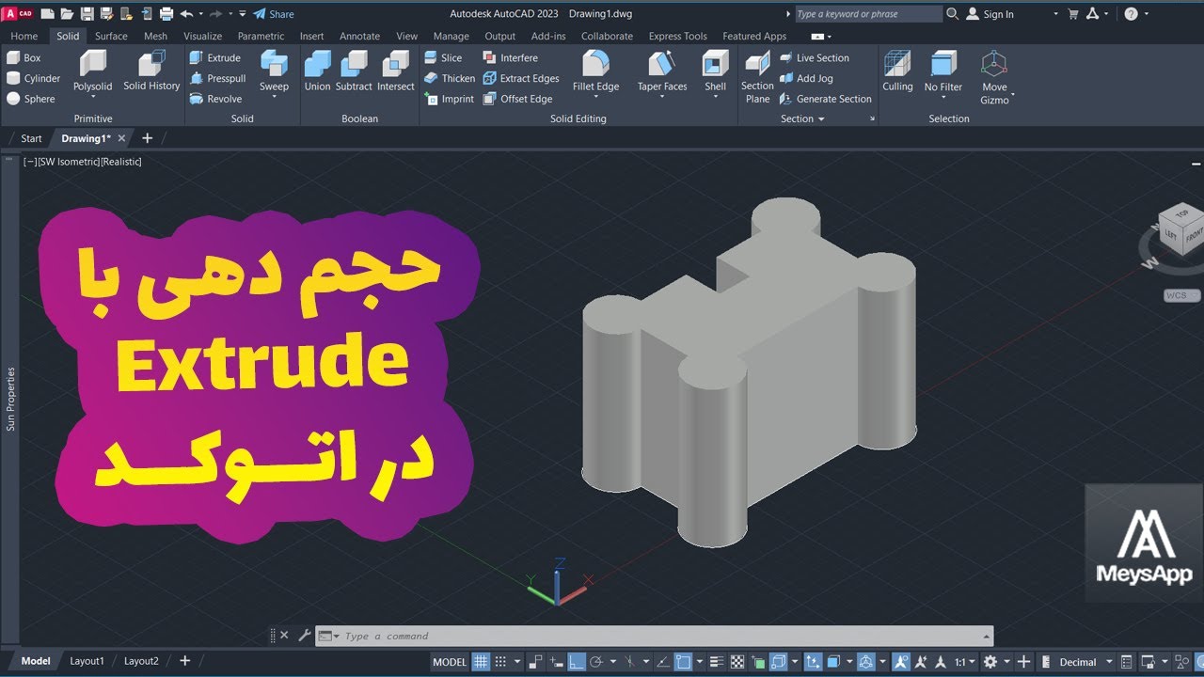Enable Live Section
1204x677 pixels.
(x=815, y=57)
